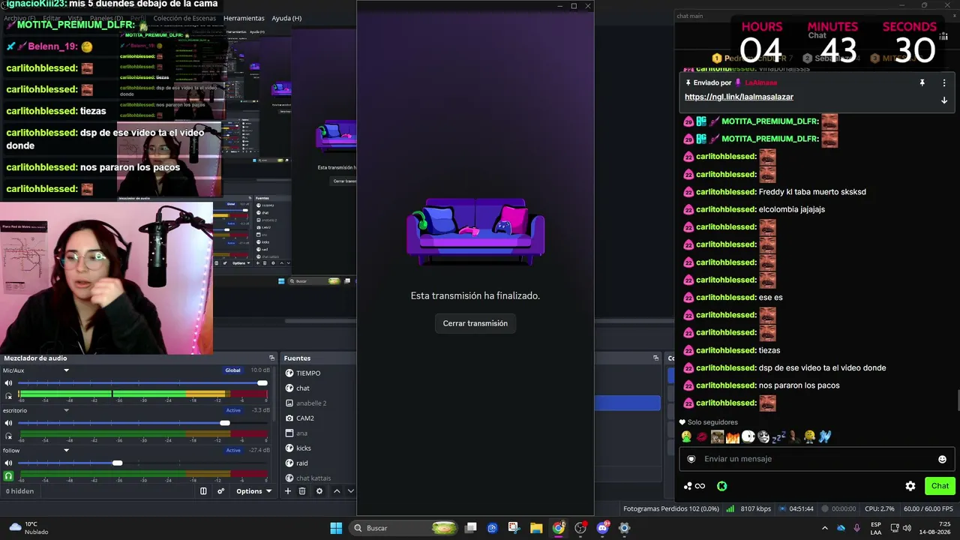Undock the Mezclador de audio panel
The image size is (960, 540).
[271, 358]
